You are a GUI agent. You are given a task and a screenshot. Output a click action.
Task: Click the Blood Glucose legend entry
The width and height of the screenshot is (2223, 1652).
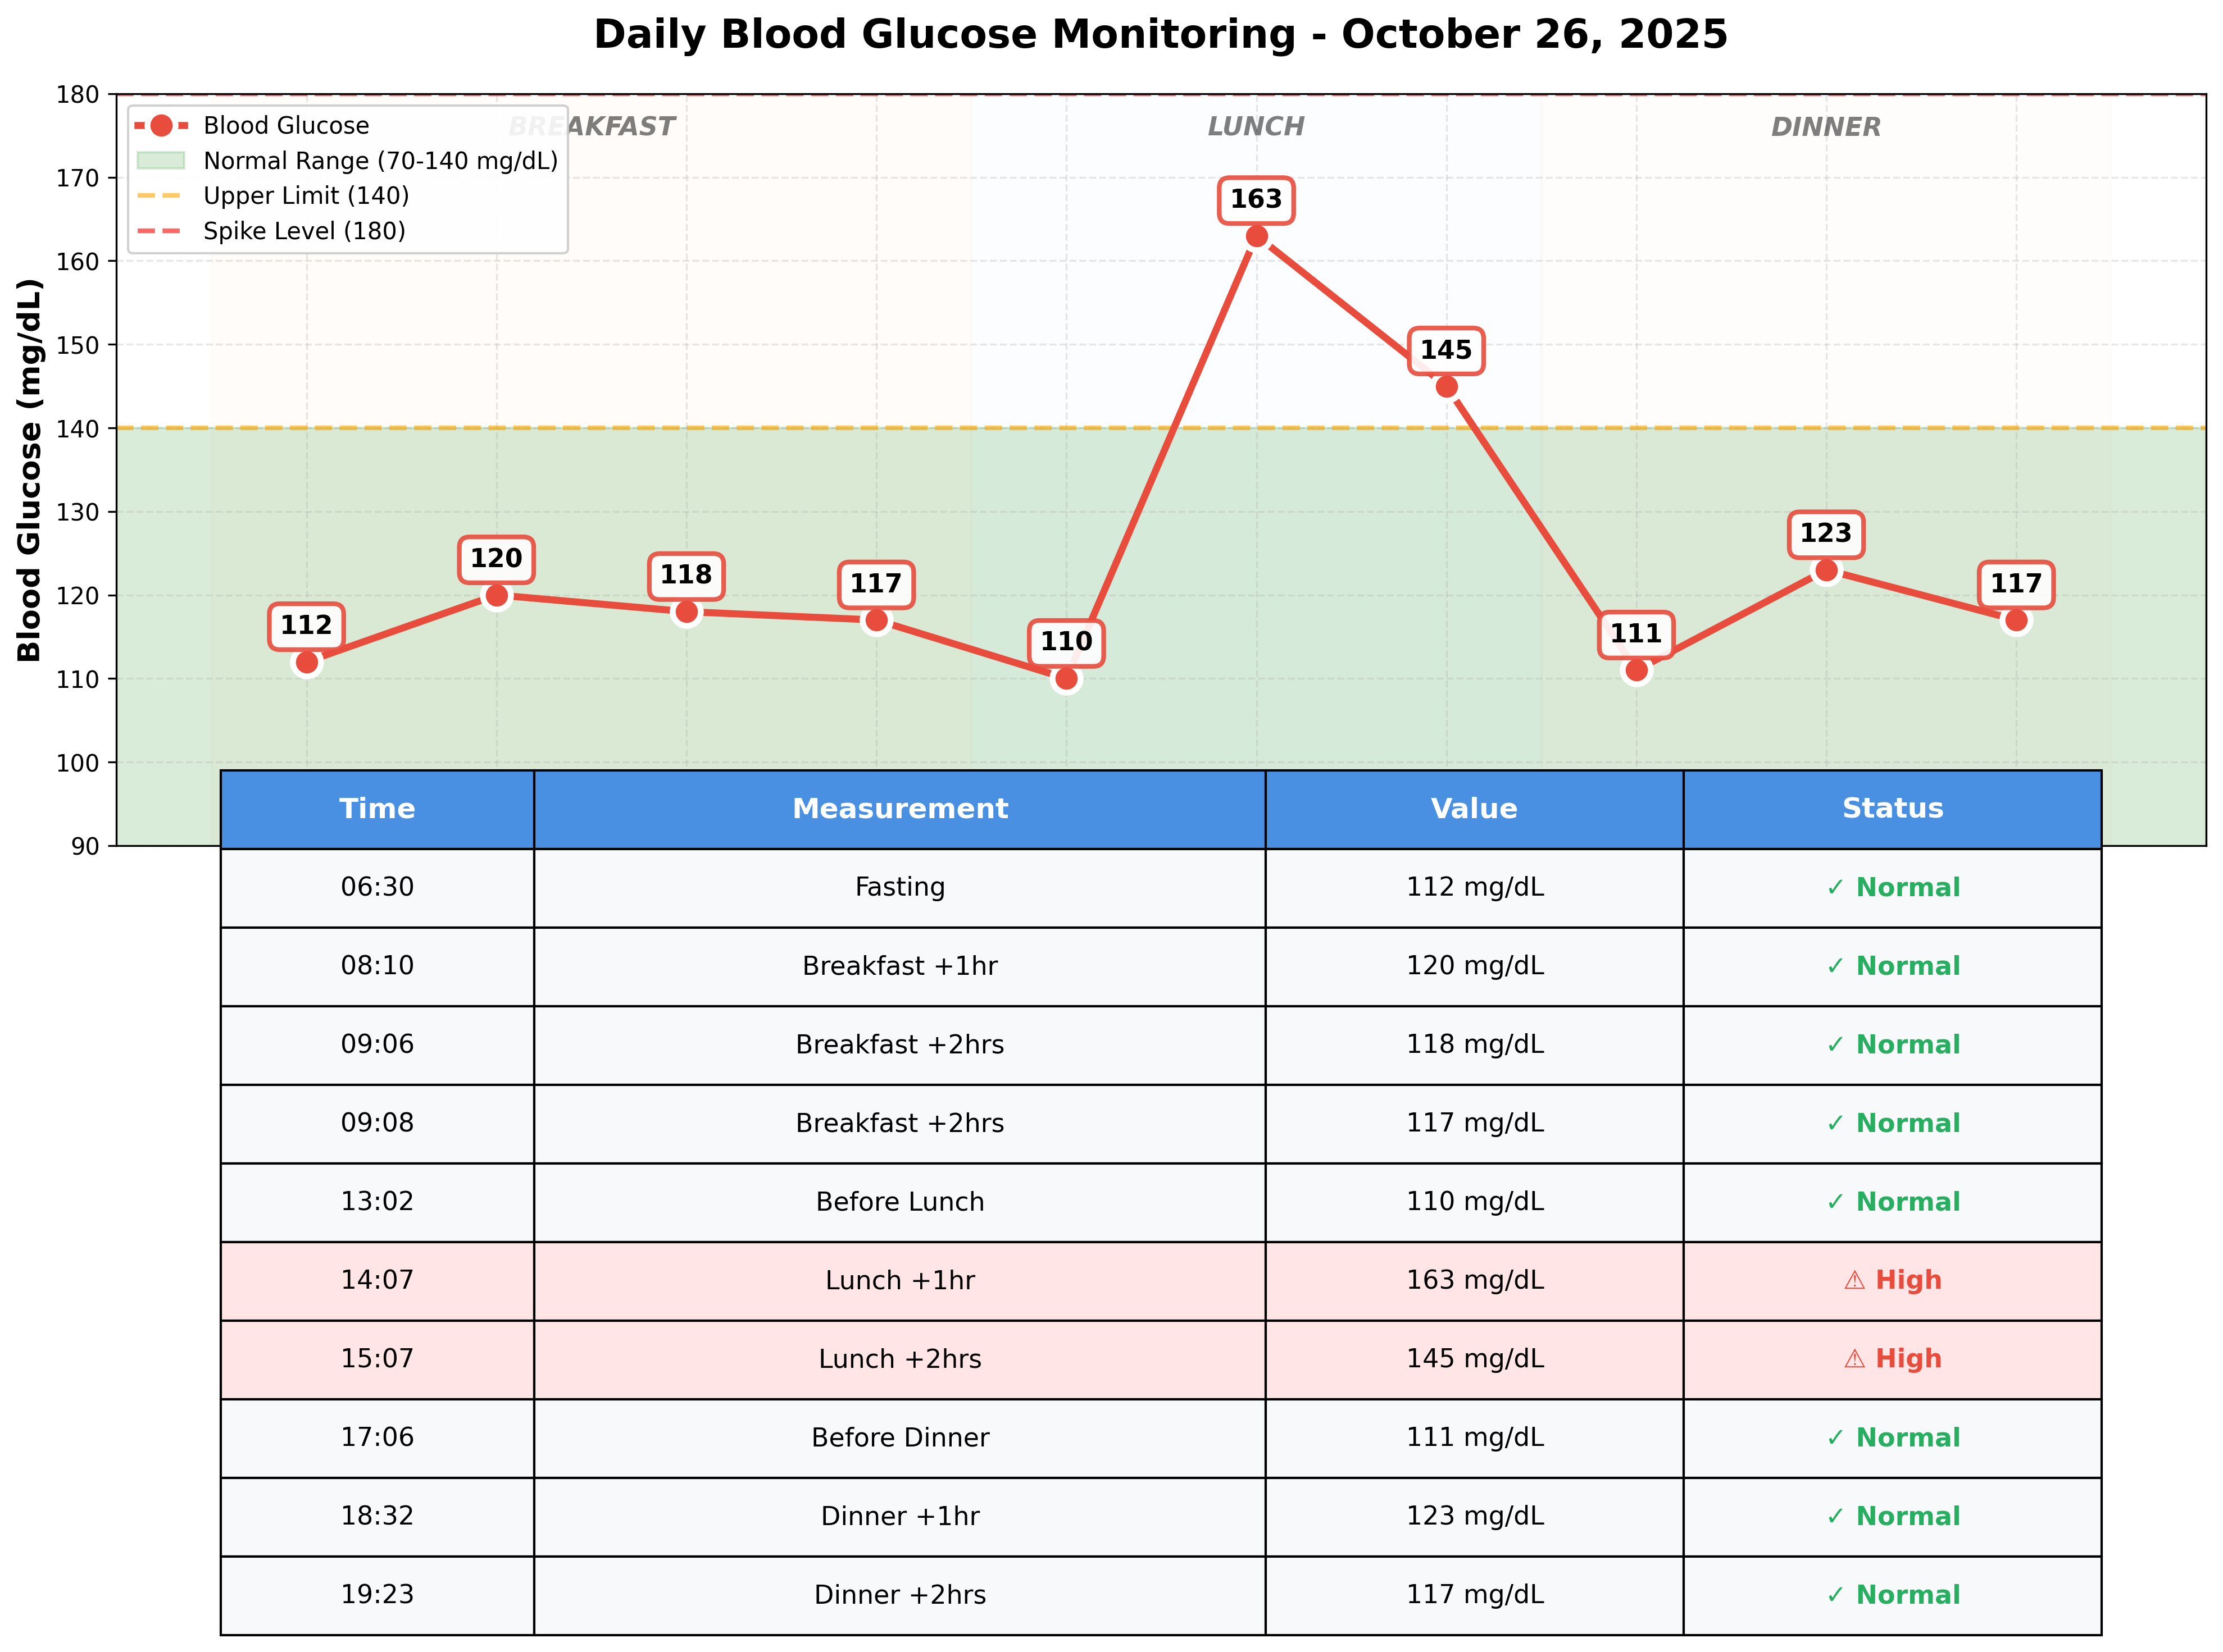252,126
